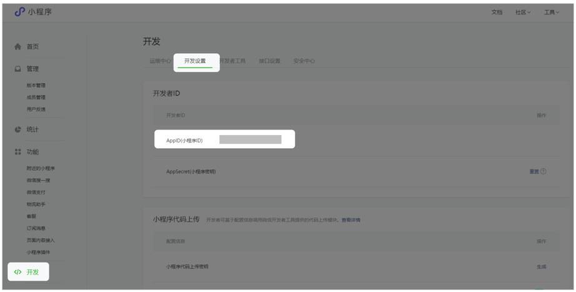Switch to the 开发者工具 tab
The width and height of the screenshot is (576, 292).
(234, 61)
